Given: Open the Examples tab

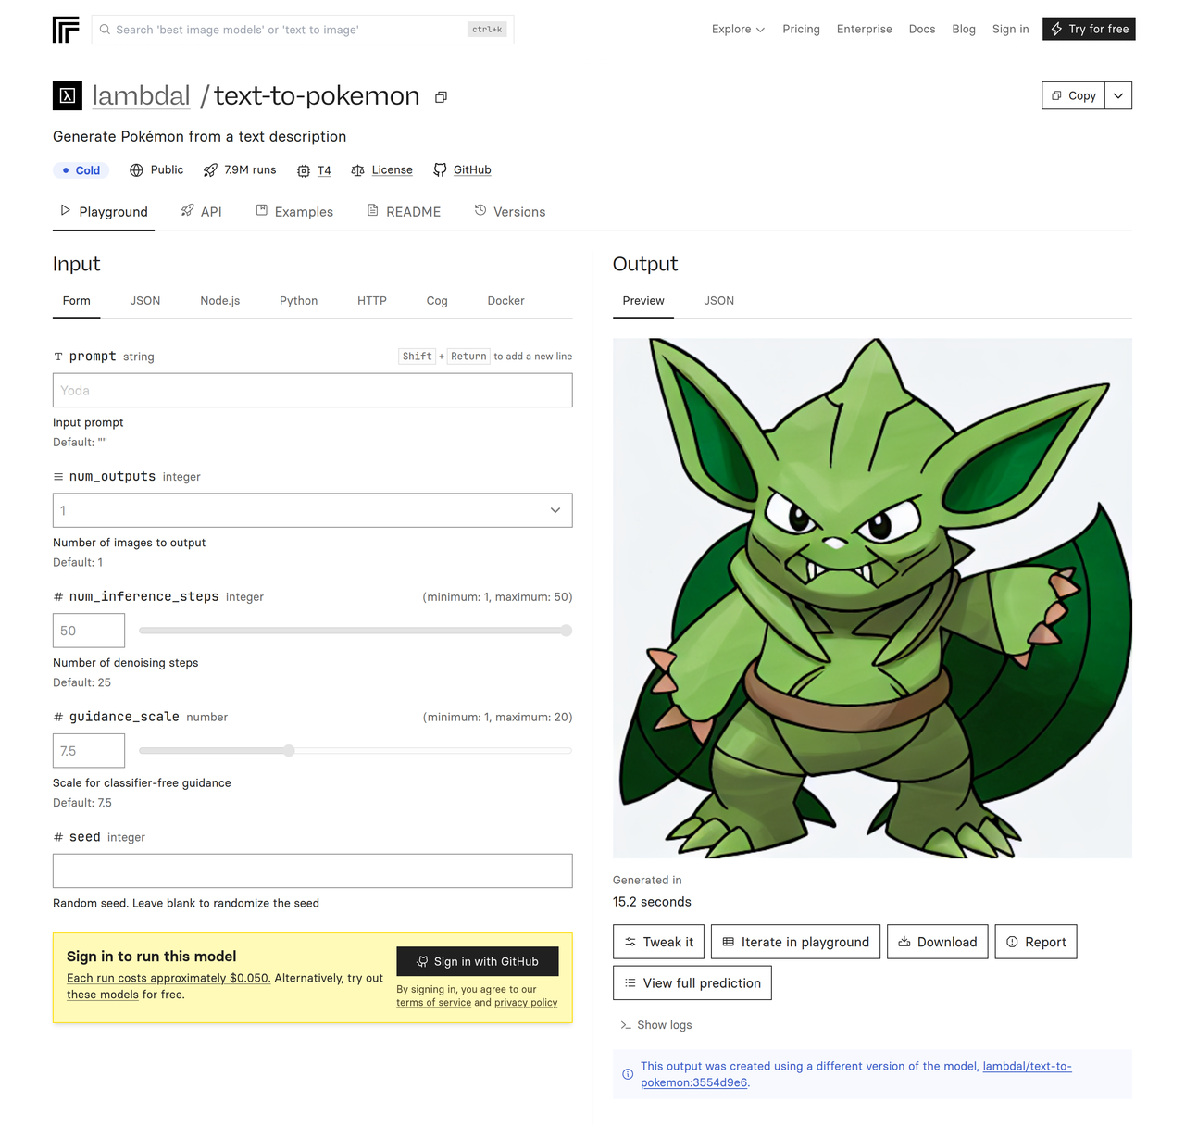Looking at the screenshot, I should pos(294,212).
